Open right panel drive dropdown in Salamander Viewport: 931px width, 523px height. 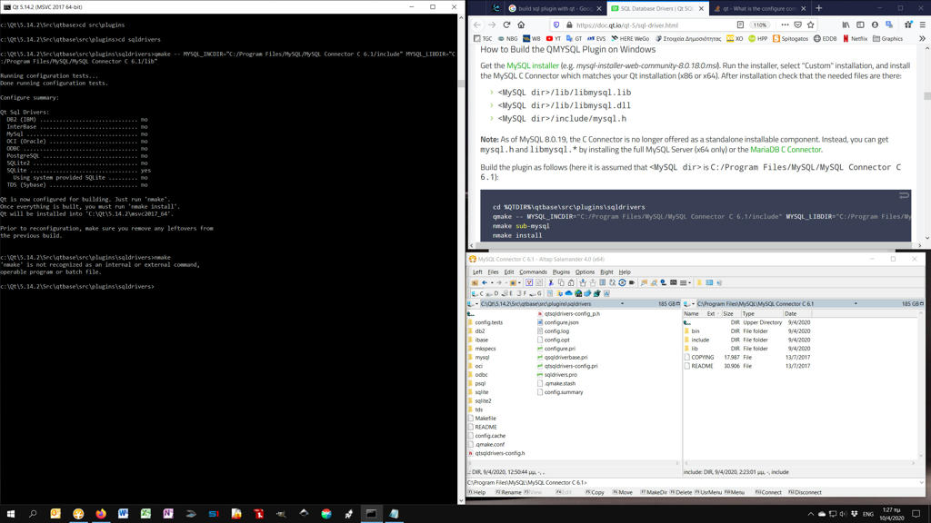click(x=689, y=303)
